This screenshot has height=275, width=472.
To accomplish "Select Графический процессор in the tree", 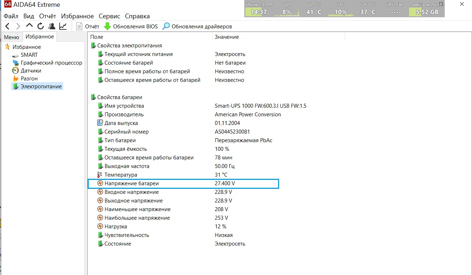I will tap(47, 63).
